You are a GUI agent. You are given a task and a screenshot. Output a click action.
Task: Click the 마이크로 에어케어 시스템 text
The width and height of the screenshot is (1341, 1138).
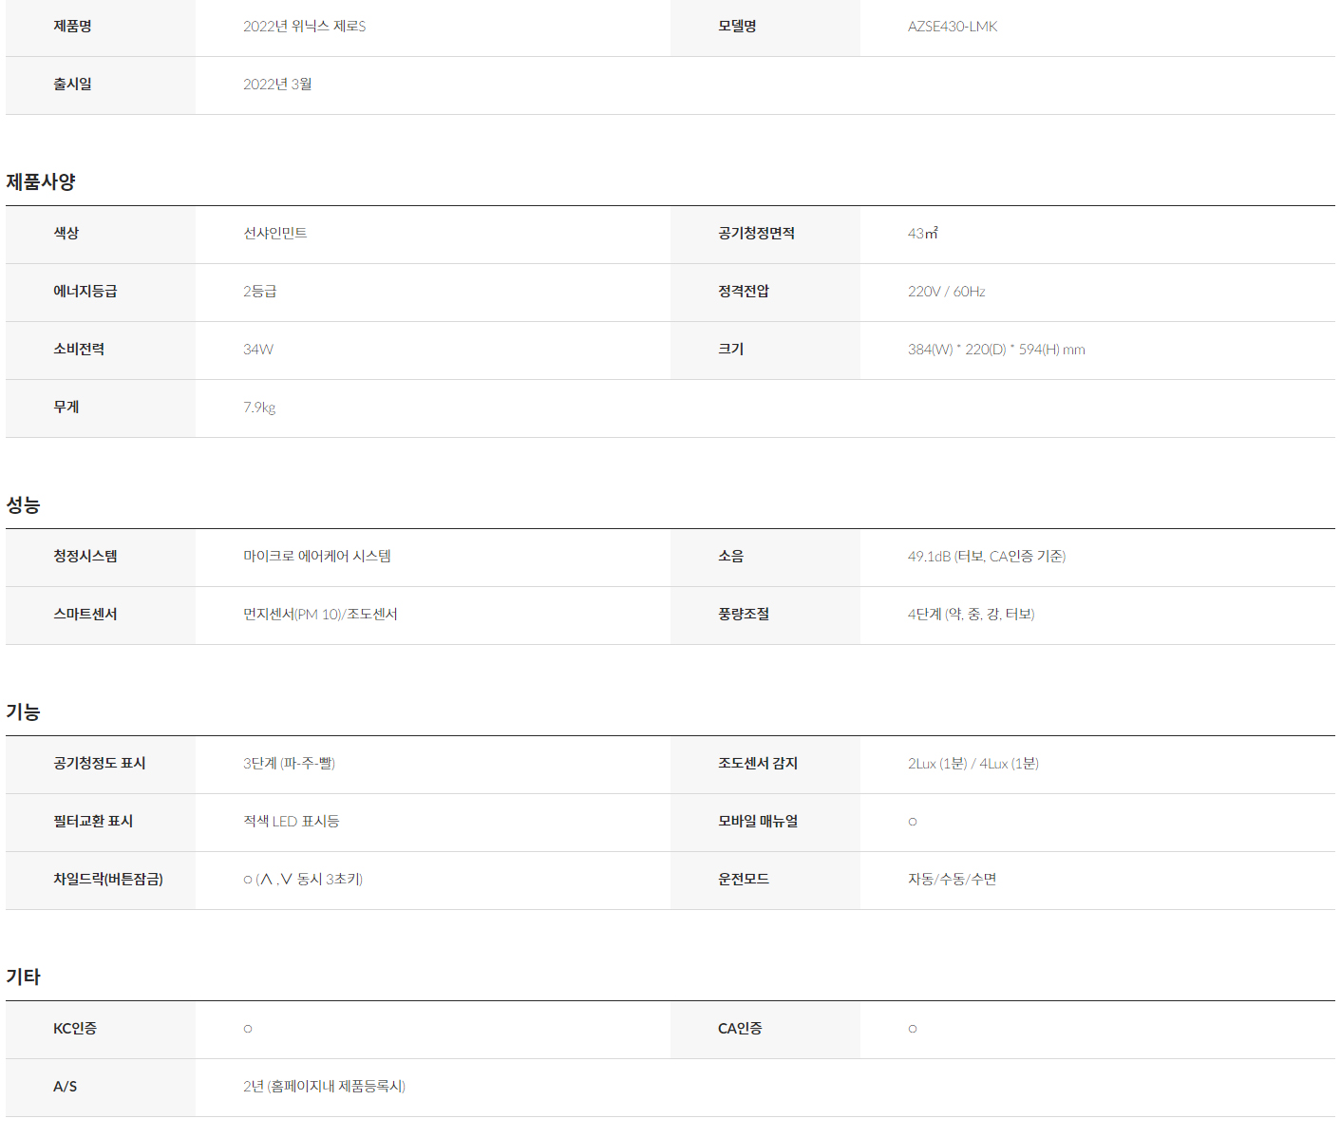tap(316, 557)
